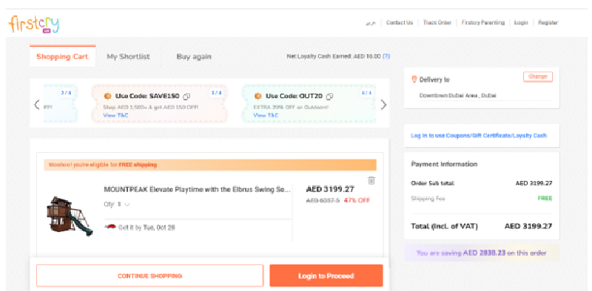This screenshot has width=592, height=291.
Task: Click the '47% OFF' discount label
Action: (357, 201)
